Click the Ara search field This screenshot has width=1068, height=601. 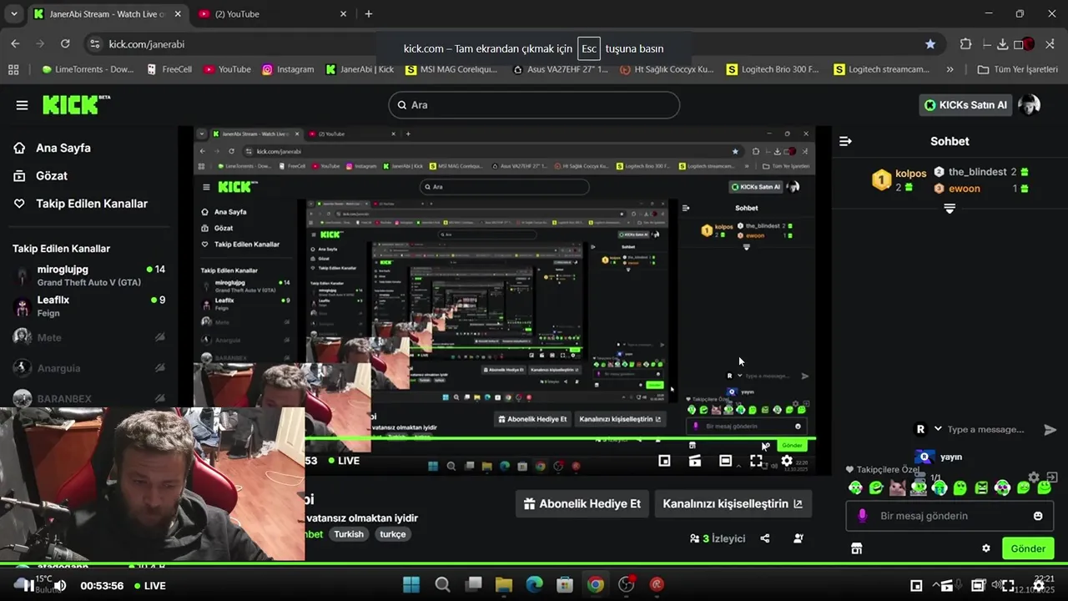tap(534, 105)
